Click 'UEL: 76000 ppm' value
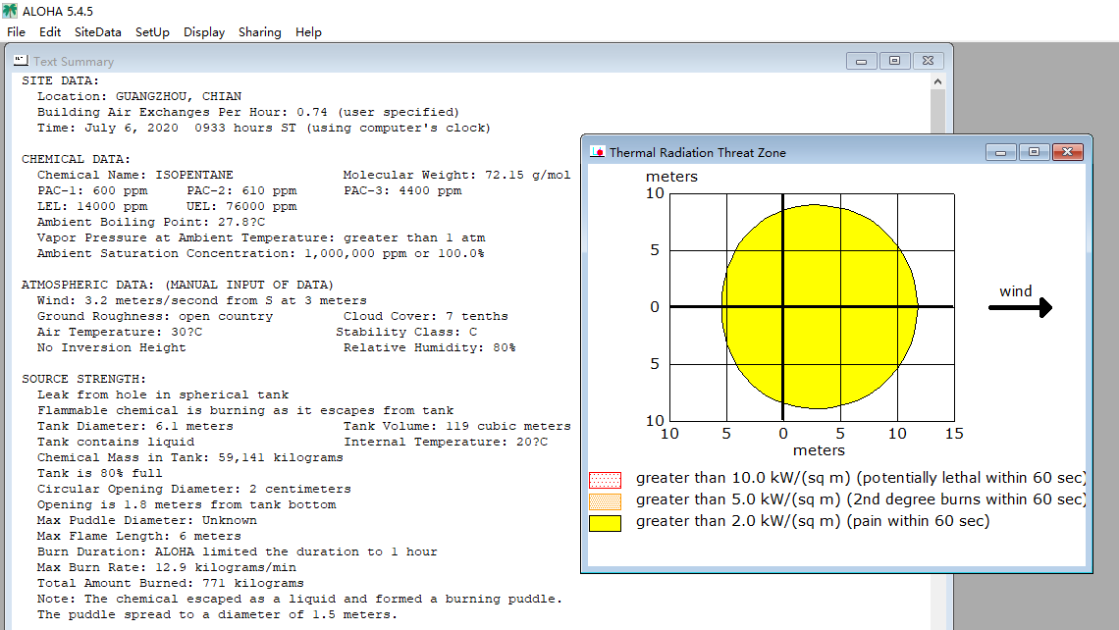 click(241, 206)
